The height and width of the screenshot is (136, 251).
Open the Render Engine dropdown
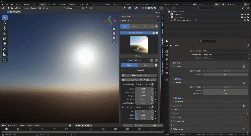coord(226,51)
